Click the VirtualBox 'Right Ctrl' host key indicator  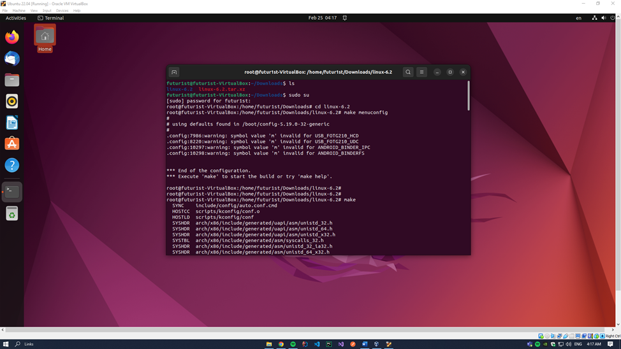pos(613,336)
